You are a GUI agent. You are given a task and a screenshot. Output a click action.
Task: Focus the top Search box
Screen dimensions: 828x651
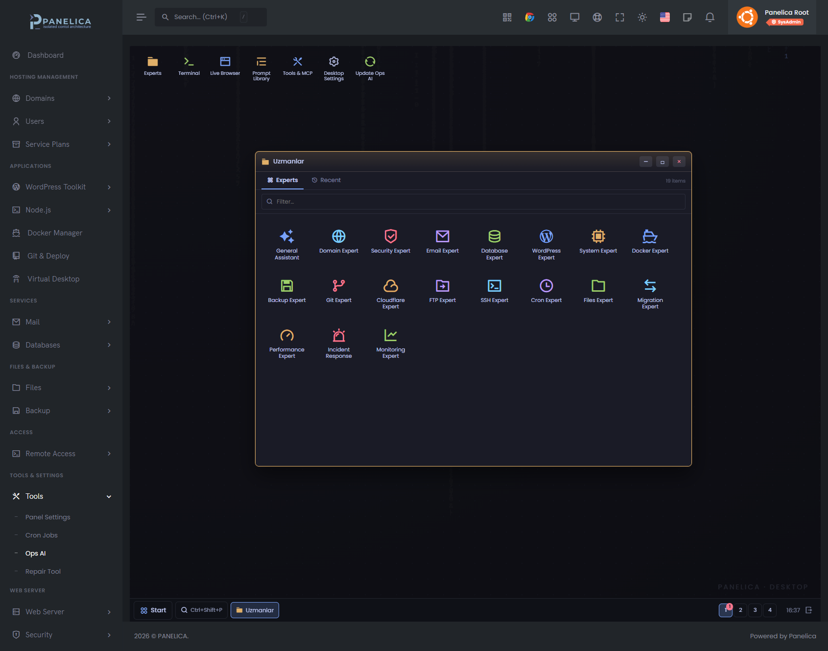211,17
